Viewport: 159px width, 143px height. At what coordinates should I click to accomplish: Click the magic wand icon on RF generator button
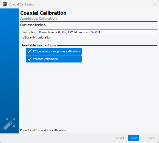point(30,51)
